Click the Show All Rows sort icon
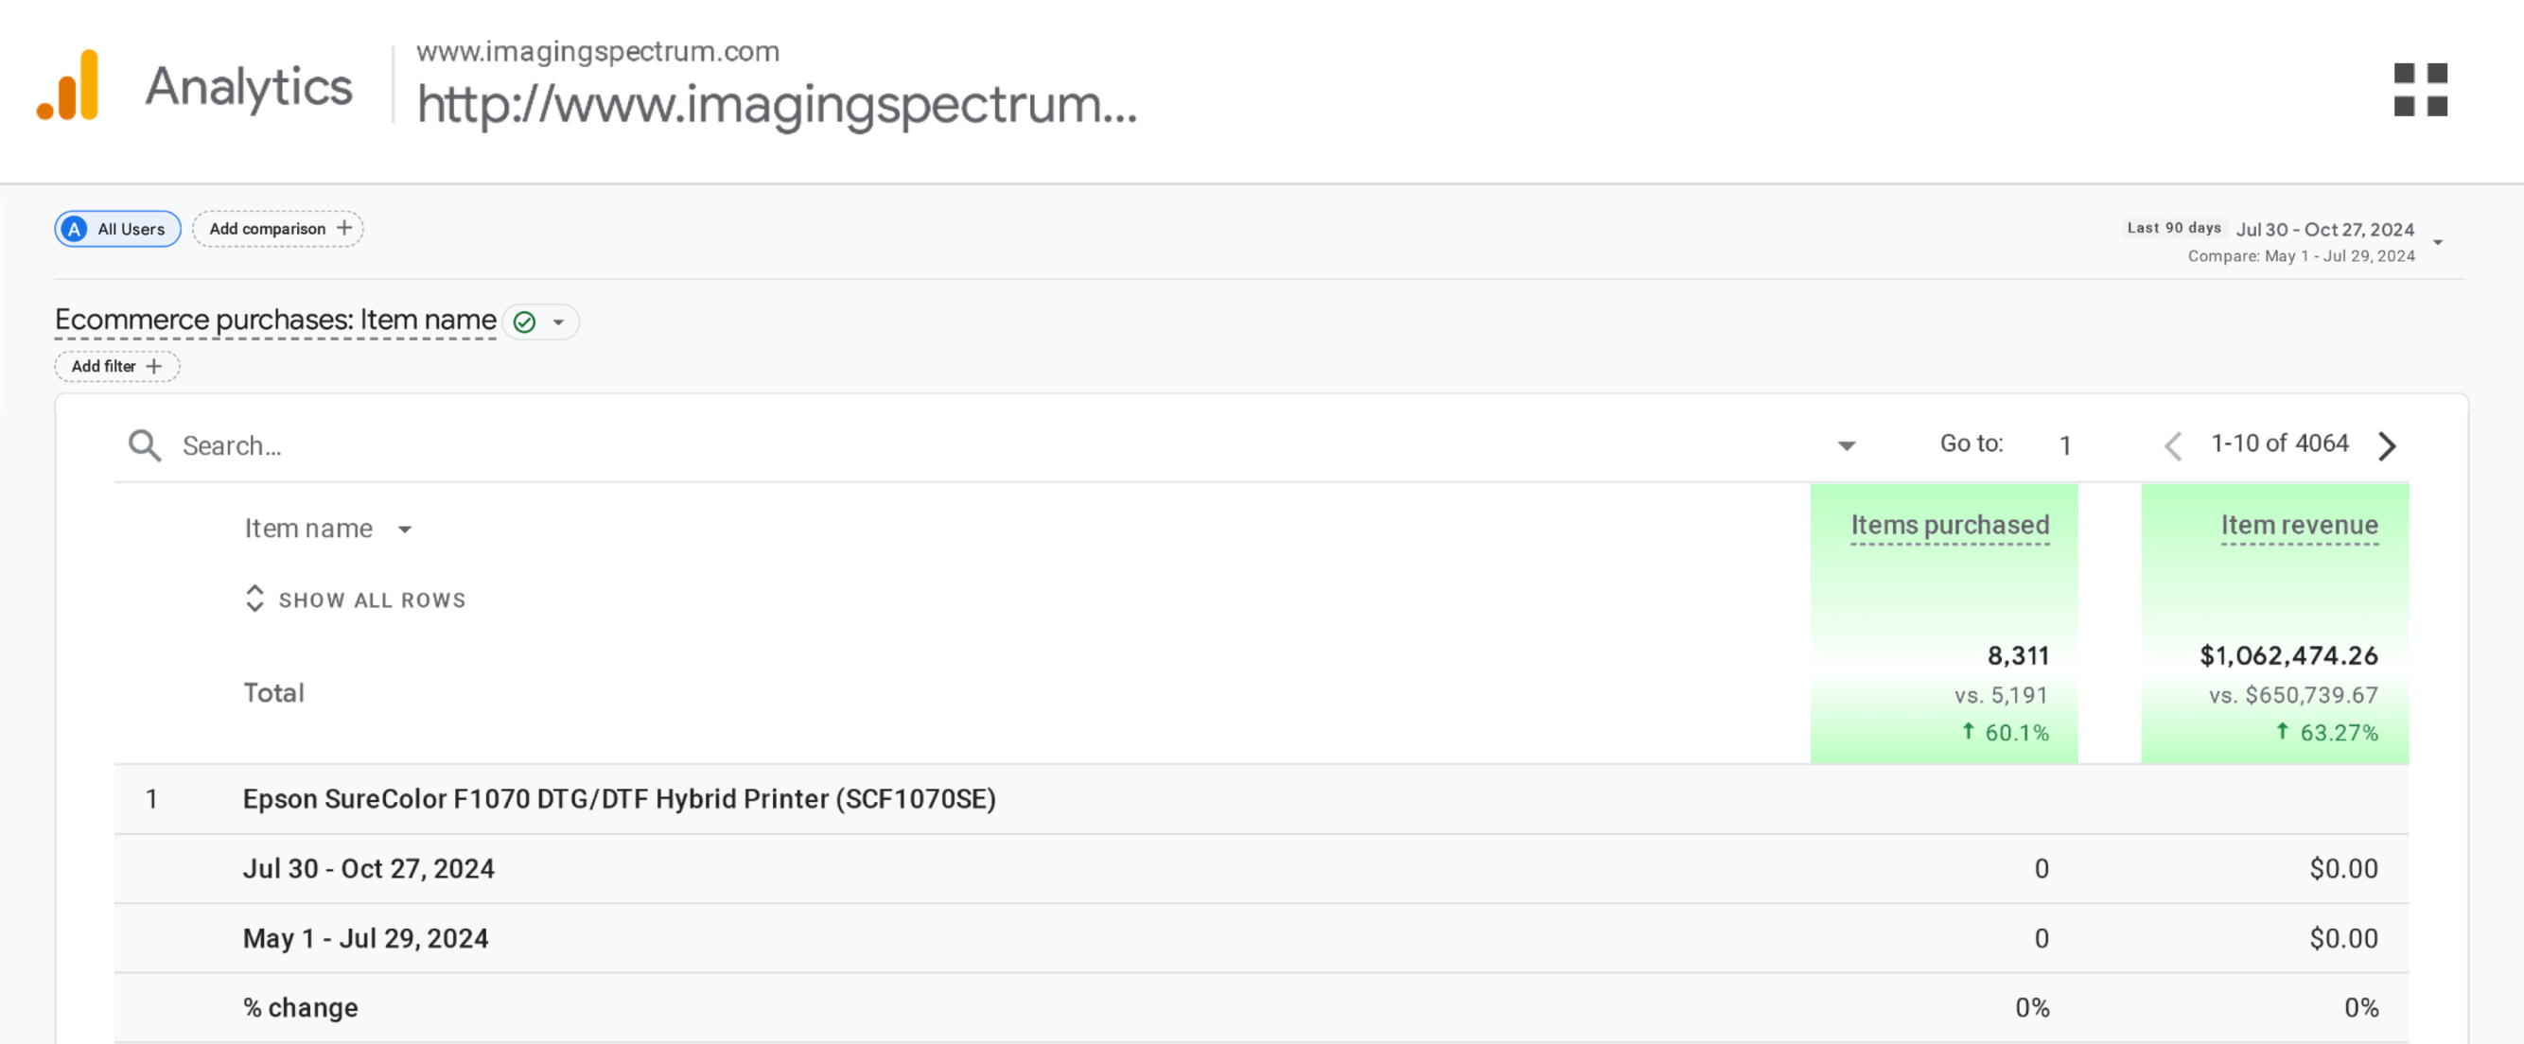 (x=254, y=599)
